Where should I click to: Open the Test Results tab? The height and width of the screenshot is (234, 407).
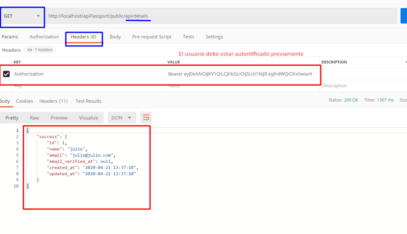pos(88,101)
